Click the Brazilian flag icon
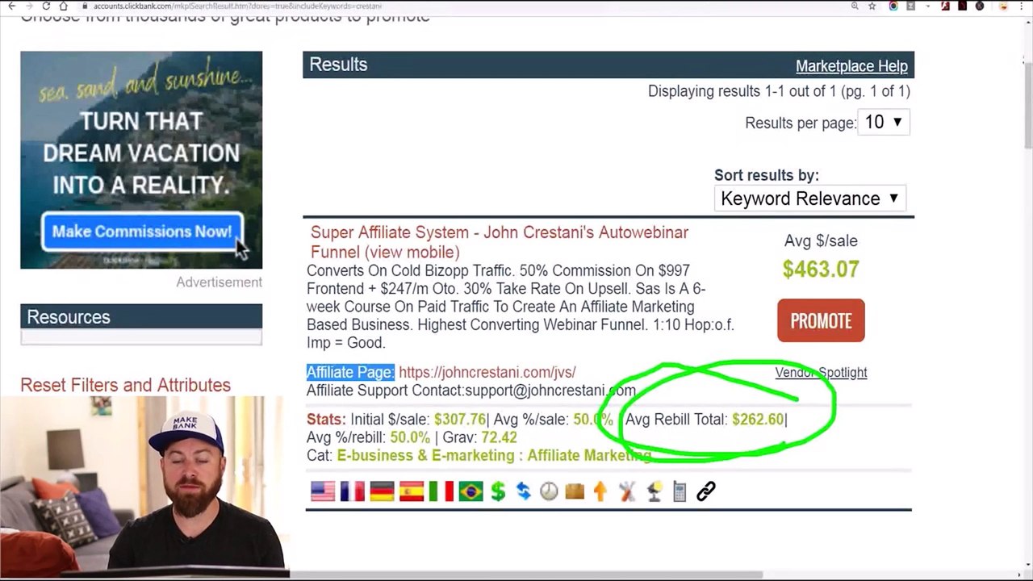The height and width of the screenshot is (581, 1033). pos(470,491)
